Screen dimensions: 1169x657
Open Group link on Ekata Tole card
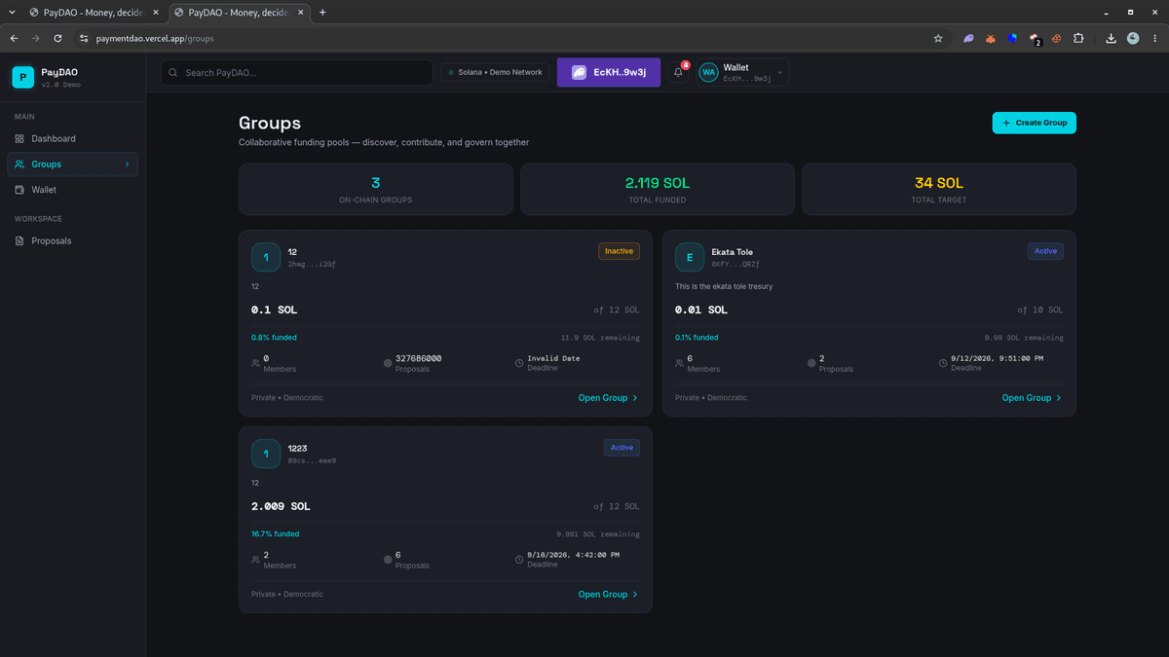[1032, 397]
